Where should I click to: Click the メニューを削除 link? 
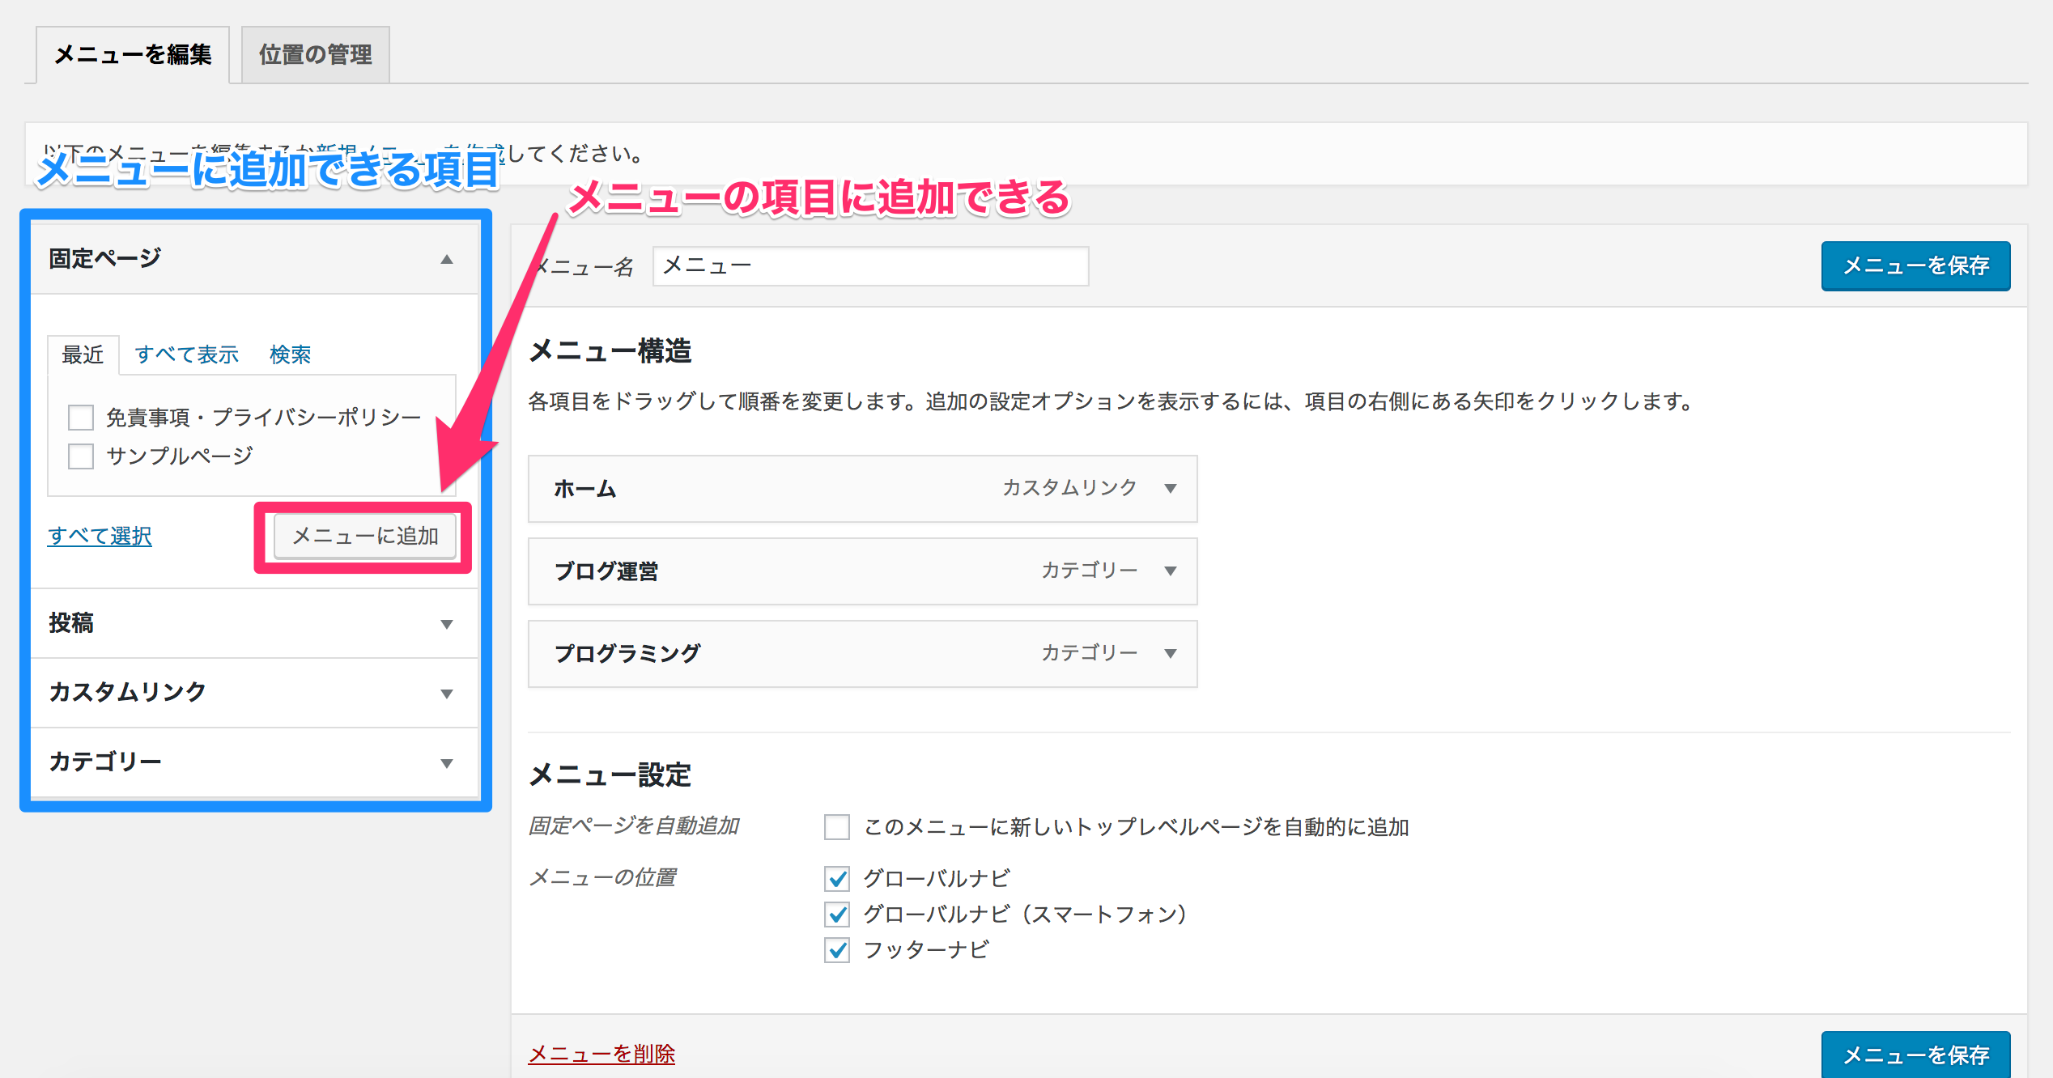pos(601,1054)
